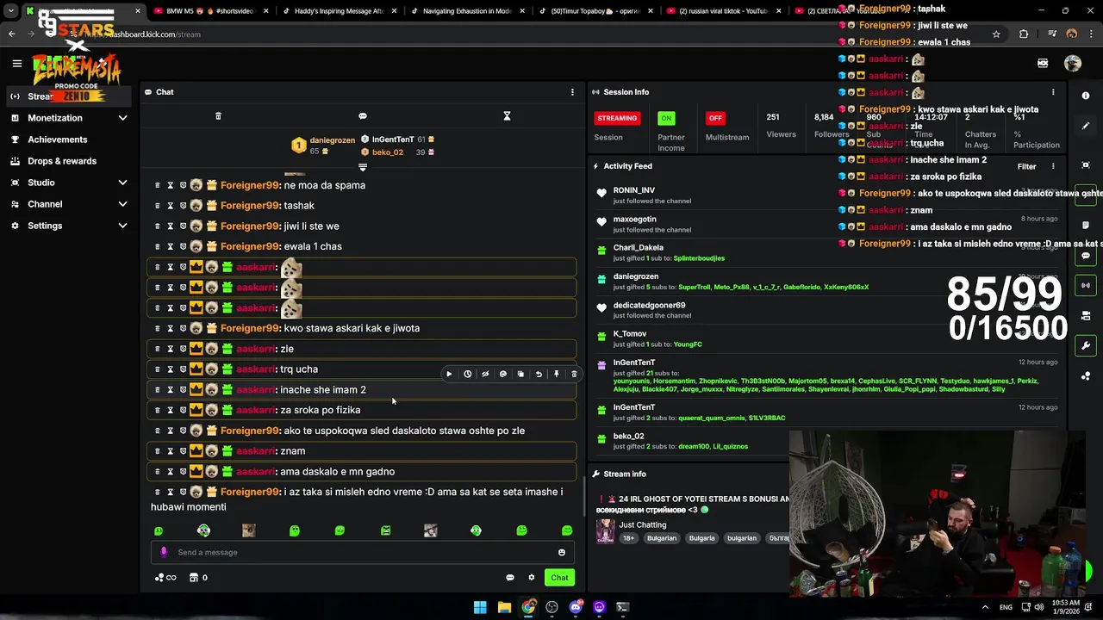Show hidden system tray icons arrow
Viewport: 1103px width, 620px height.
(x=985, y=607)
